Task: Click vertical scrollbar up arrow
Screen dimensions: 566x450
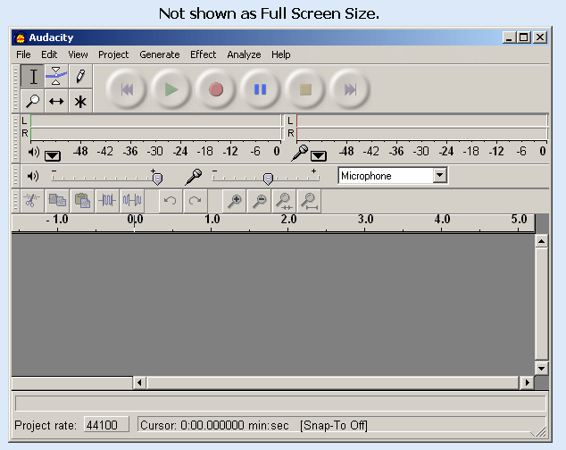Action: pos(542,241)
